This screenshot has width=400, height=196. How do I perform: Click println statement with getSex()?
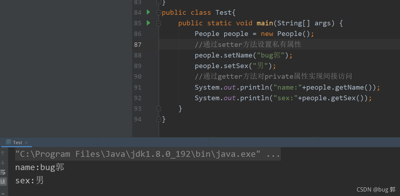(x=283, y=98)
